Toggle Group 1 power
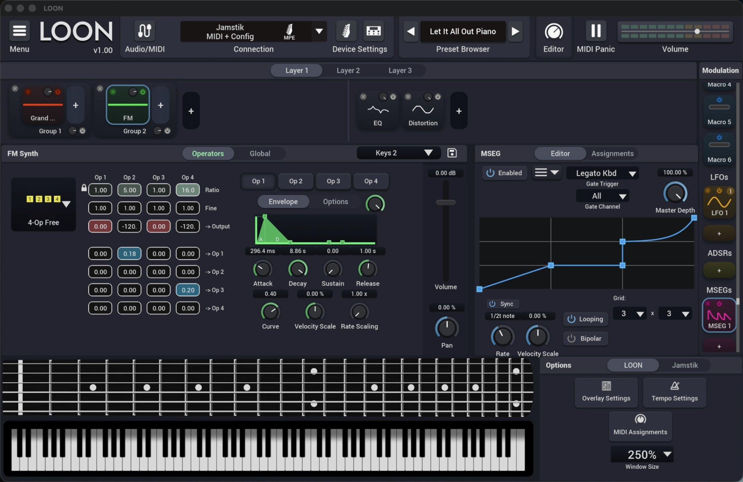Screen dimensions: 743x482 [x=82, y=131]
